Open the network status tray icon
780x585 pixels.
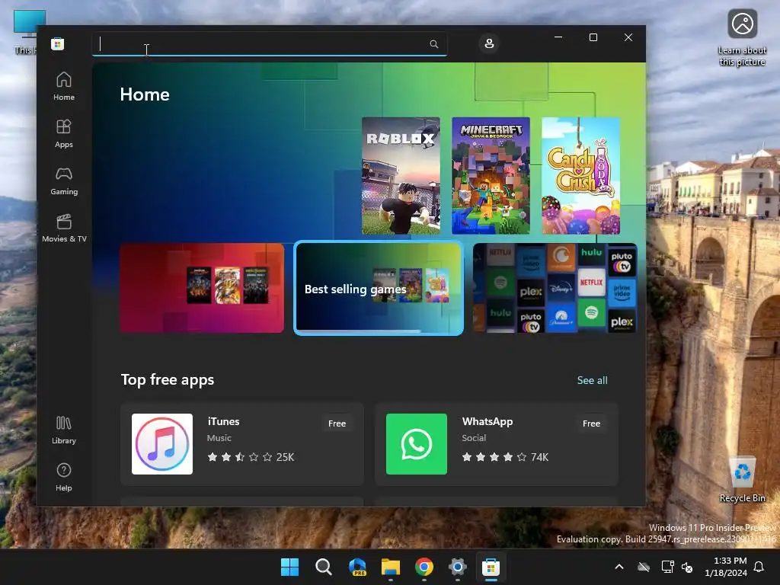[667, 567]
